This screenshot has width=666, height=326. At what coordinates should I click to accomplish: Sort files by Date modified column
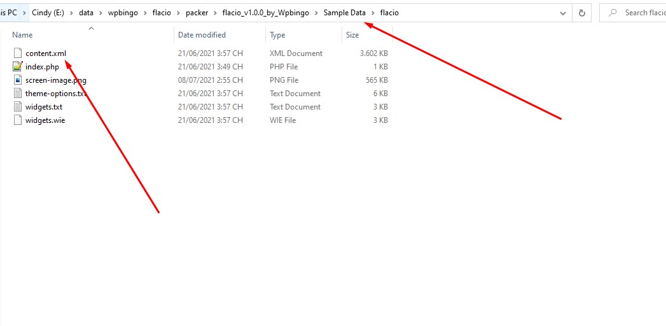pos(202,35)
